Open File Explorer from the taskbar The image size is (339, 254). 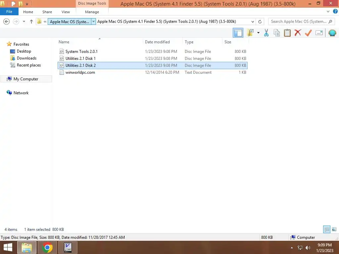pyautogui.click(x=27, y=247)
